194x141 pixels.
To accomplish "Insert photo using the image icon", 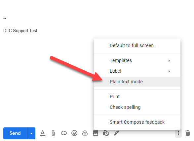I will tap(96, 133).
